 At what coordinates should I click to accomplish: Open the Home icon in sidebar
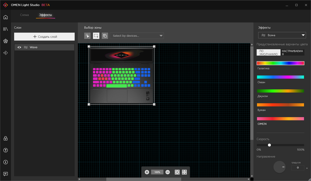point(5,17)
